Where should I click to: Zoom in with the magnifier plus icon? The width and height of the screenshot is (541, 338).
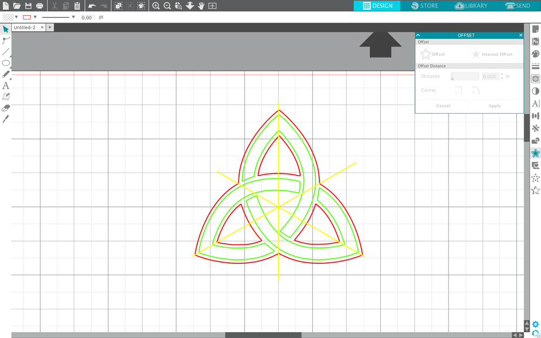click(156, 5)
